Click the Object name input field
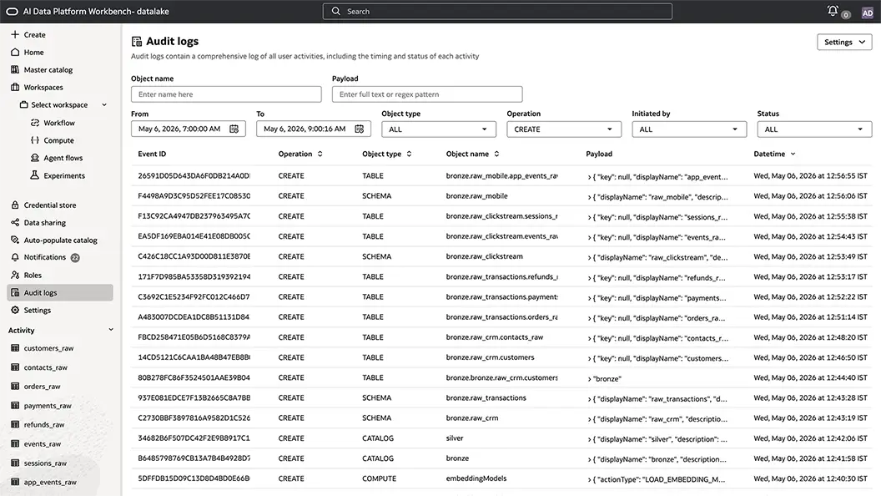 226,94
